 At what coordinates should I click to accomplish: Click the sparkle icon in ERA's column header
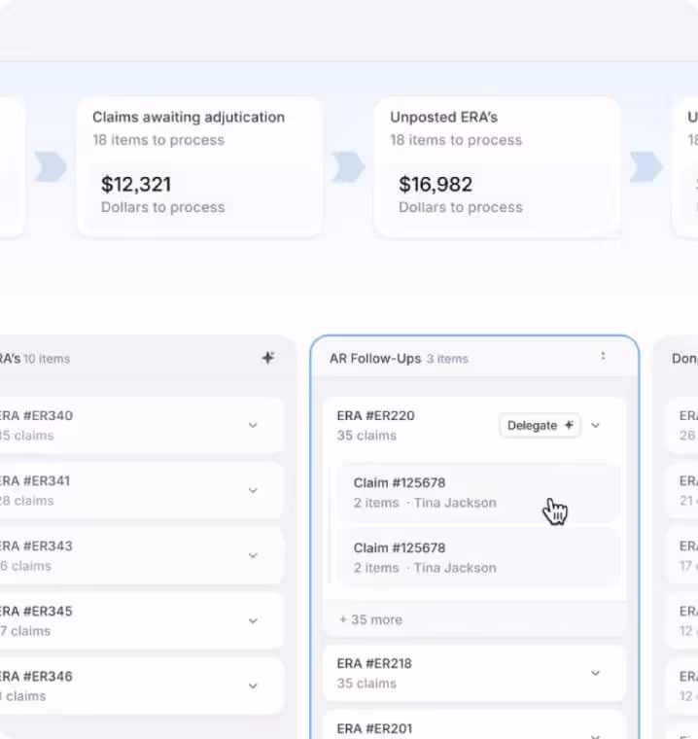tap(268, 358)
